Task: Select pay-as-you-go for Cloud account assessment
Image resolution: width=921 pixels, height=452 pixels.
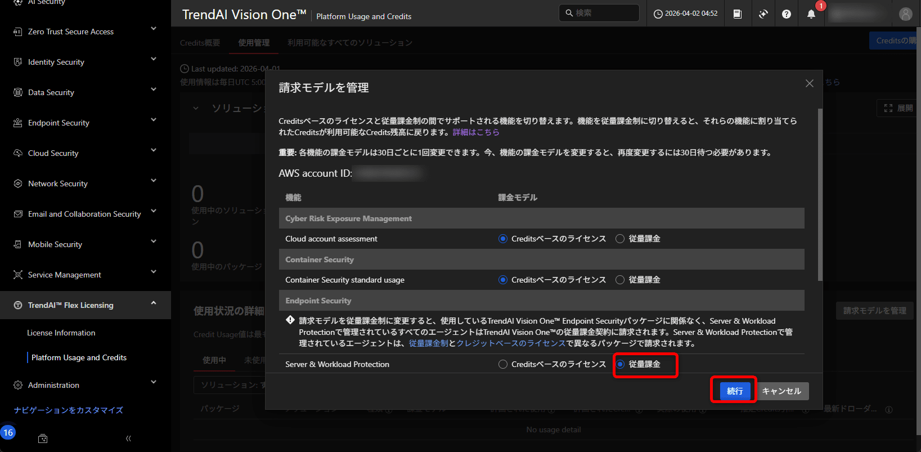Action: click(x=620, y=239)
